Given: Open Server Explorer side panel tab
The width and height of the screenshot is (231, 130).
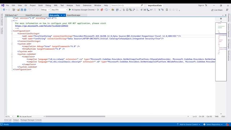Looking at the screenshot, I should click(x=2, y=19).
